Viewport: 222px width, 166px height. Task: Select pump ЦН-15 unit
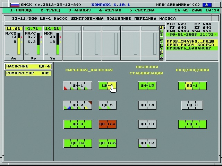147,86
